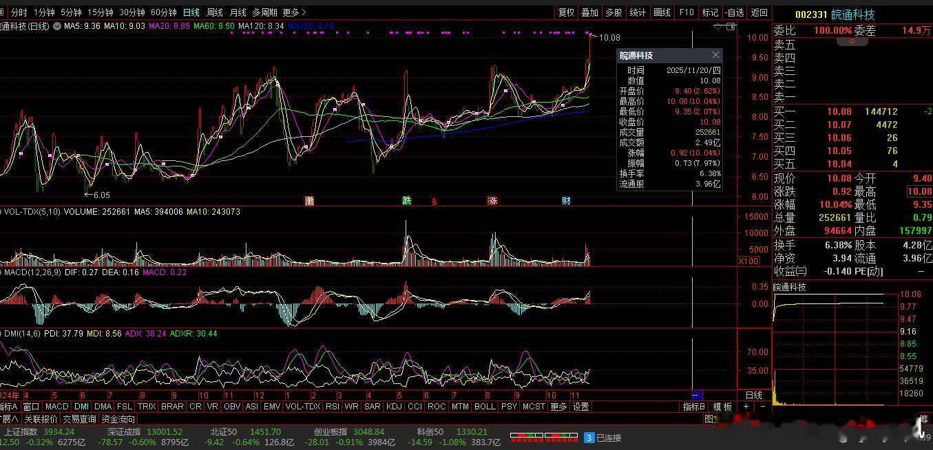Click the 跌 marker icon below chart
The image size is (933, 450).
407,201
